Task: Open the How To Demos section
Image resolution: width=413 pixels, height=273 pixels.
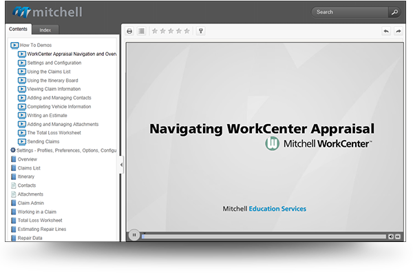Action: pyautogui.click(x=36, y=45)
